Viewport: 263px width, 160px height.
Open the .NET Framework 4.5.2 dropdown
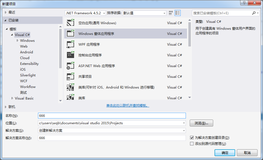85,13
